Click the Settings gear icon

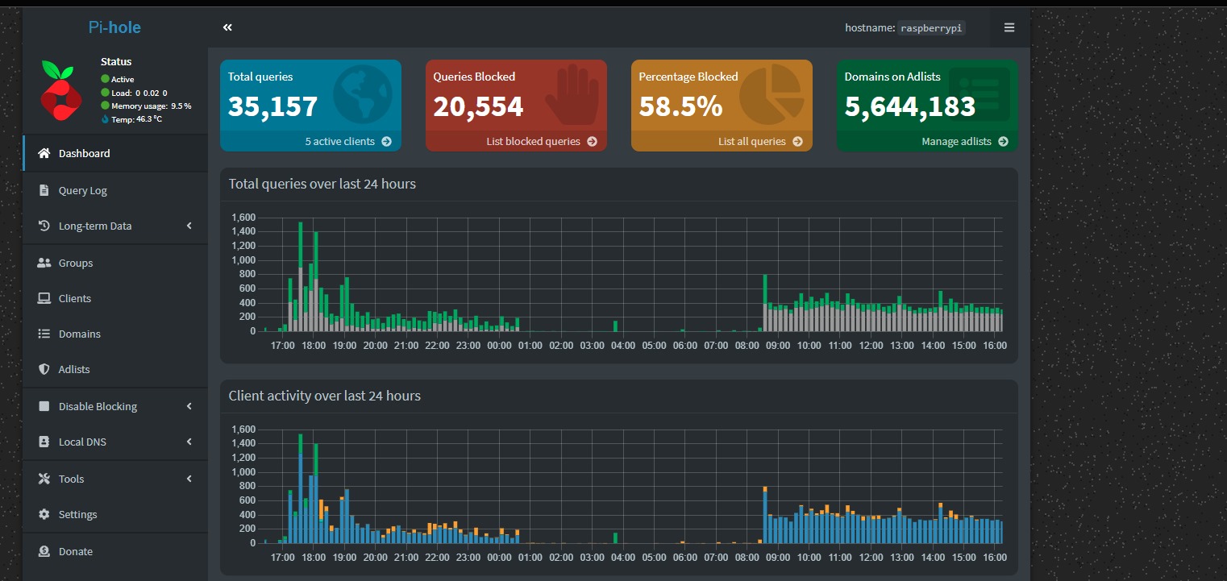click(44, 514)
